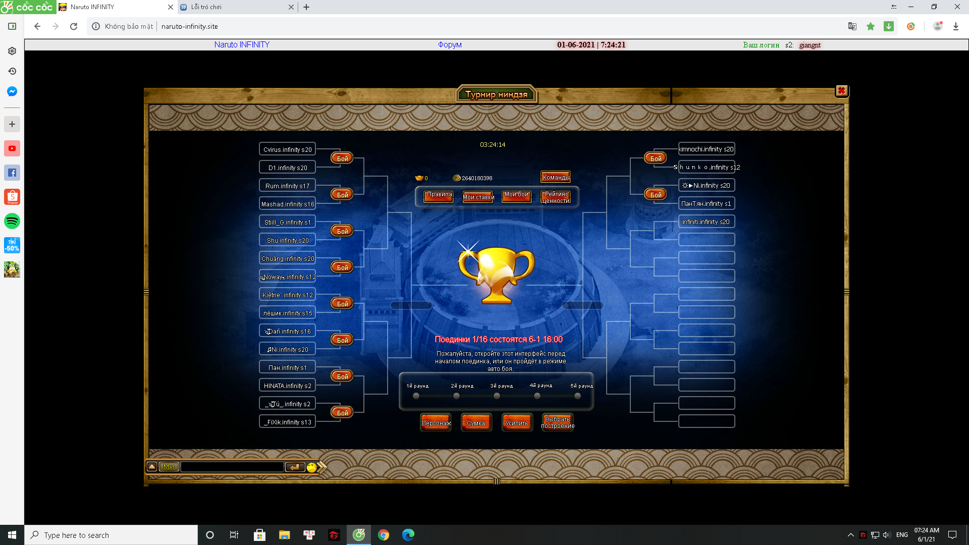Click the translate page icon
The width and height of the screenshot is (969, 545).
(852, 26)
